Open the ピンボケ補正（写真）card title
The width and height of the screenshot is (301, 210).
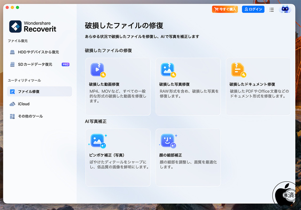click(107, 155)
